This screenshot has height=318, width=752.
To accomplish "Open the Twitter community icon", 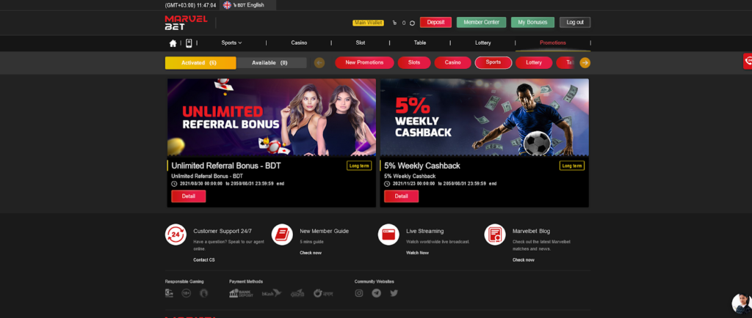I will (394, 293).
